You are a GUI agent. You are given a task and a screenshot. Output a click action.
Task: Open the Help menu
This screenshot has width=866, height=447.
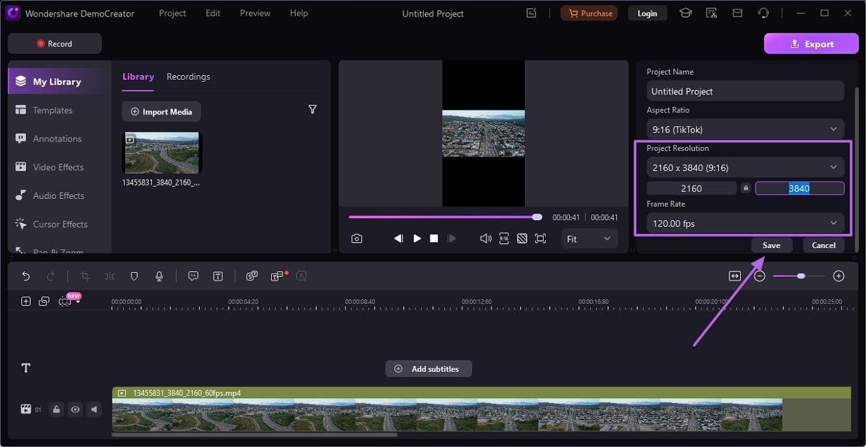[299, 13]
